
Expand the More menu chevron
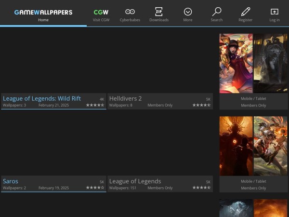[x=188, y=12]
